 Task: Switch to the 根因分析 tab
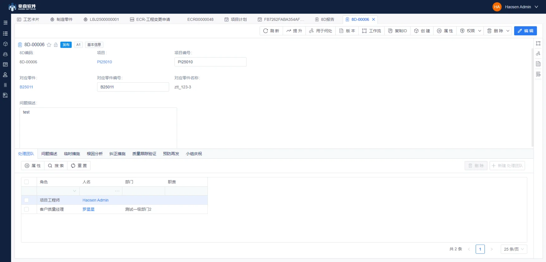[x=95, y=154]
